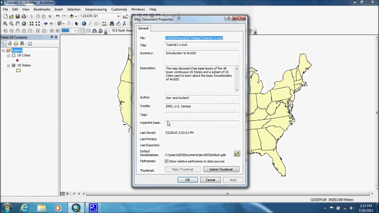Open the File menu

[5, 9]
